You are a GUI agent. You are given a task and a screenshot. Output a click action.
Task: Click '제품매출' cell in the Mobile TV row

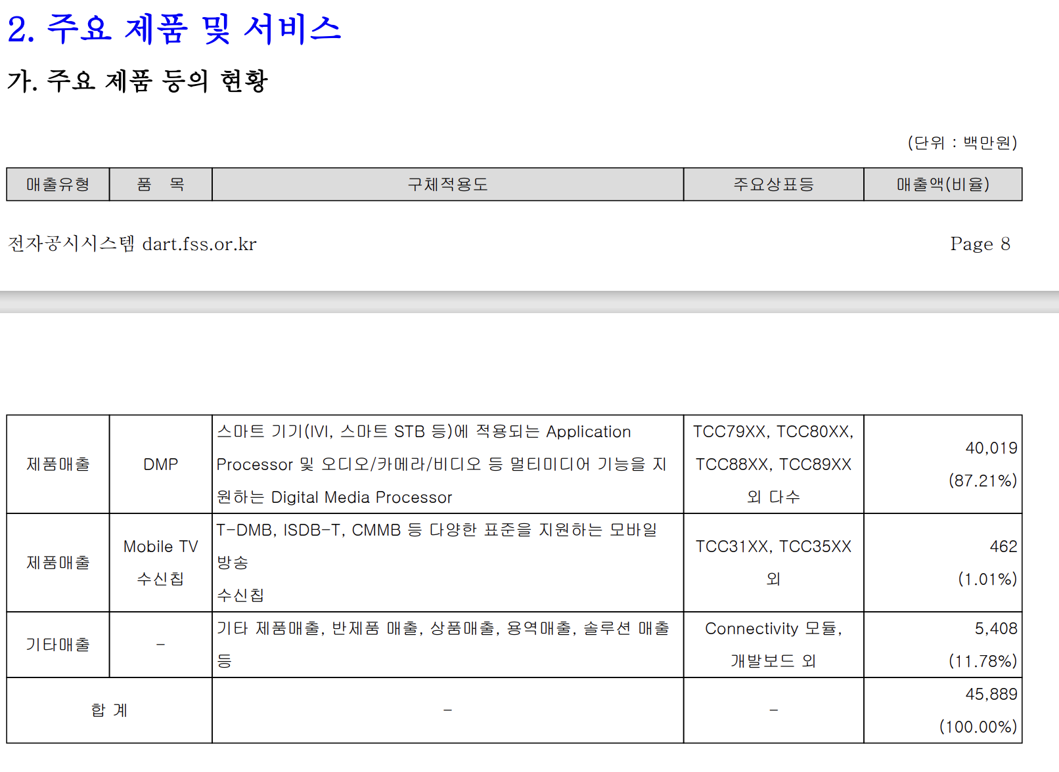click(x=58, y=563)
